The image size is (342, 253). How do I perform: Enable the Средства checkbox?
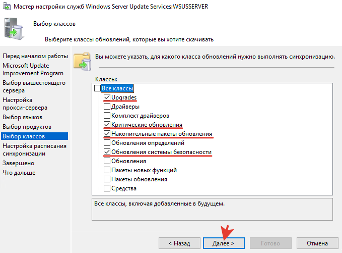(107, 188)
